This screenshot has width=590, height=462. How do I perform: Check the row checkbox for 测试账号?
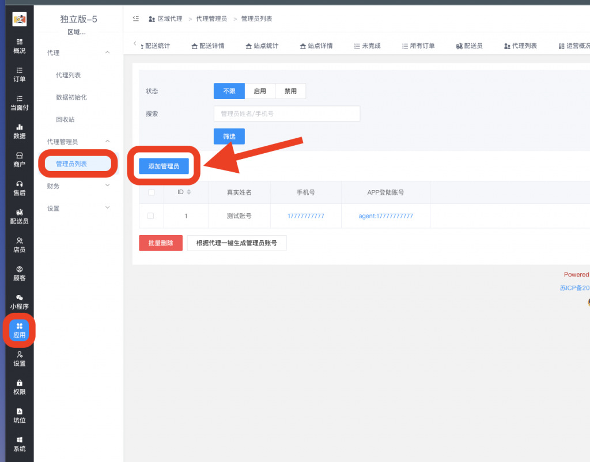(152, 216)
